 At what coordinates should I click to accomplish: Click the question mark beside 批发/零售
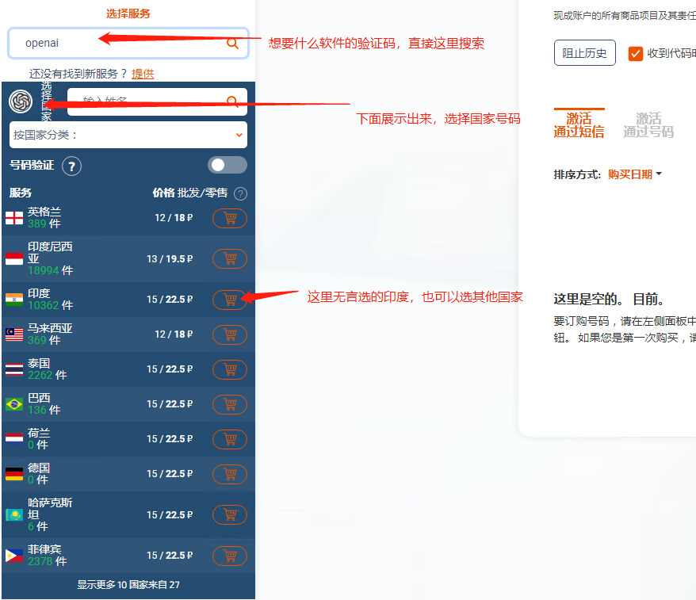[x=239, y=193]
